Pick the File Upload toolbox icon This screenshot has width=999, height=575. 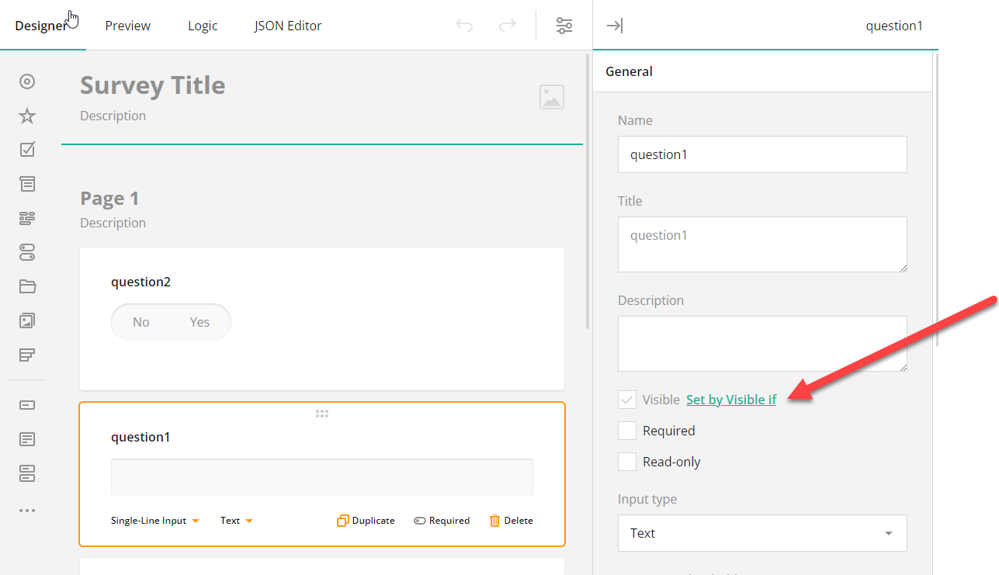tap(26, 286)
